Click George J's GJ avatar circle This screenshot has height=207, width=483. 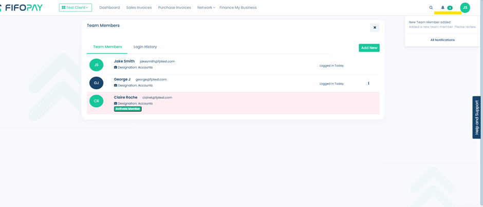point(96,83)
